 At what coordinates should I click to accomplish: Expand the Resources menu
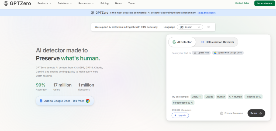86,3
